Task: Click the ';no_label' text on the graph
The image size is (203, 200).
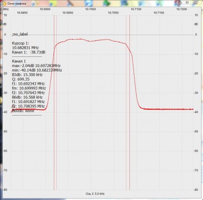Action: [20, 35]
